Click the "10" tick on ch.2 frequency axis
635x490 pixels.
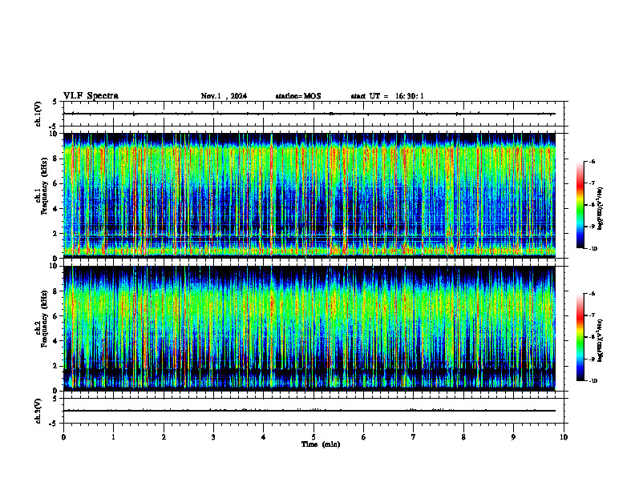[x=53, y=267]
